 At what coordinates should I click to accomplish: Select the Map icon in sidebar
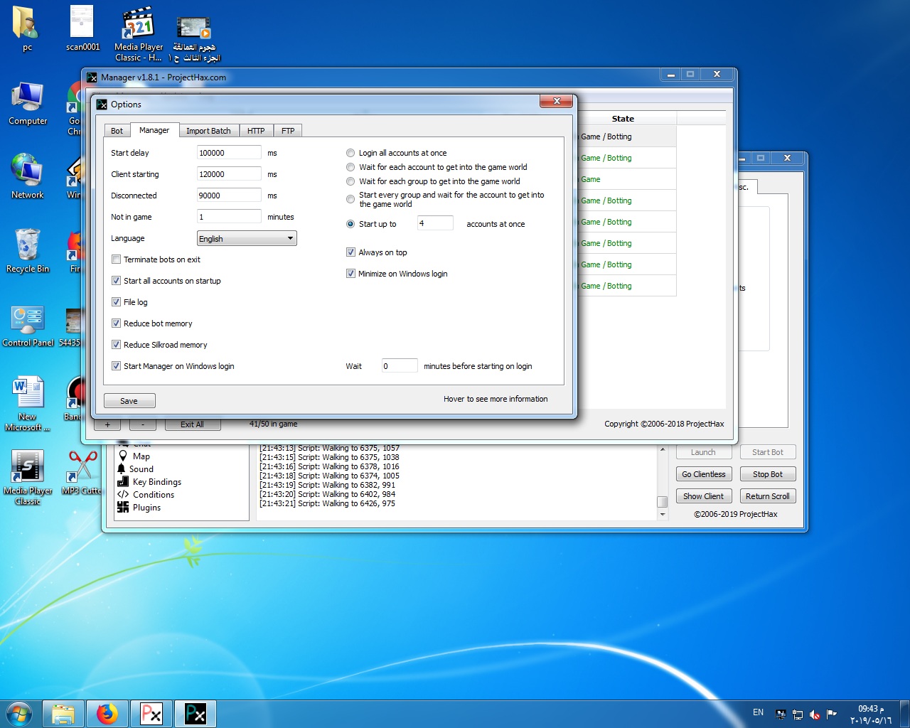tap(123, 456)
